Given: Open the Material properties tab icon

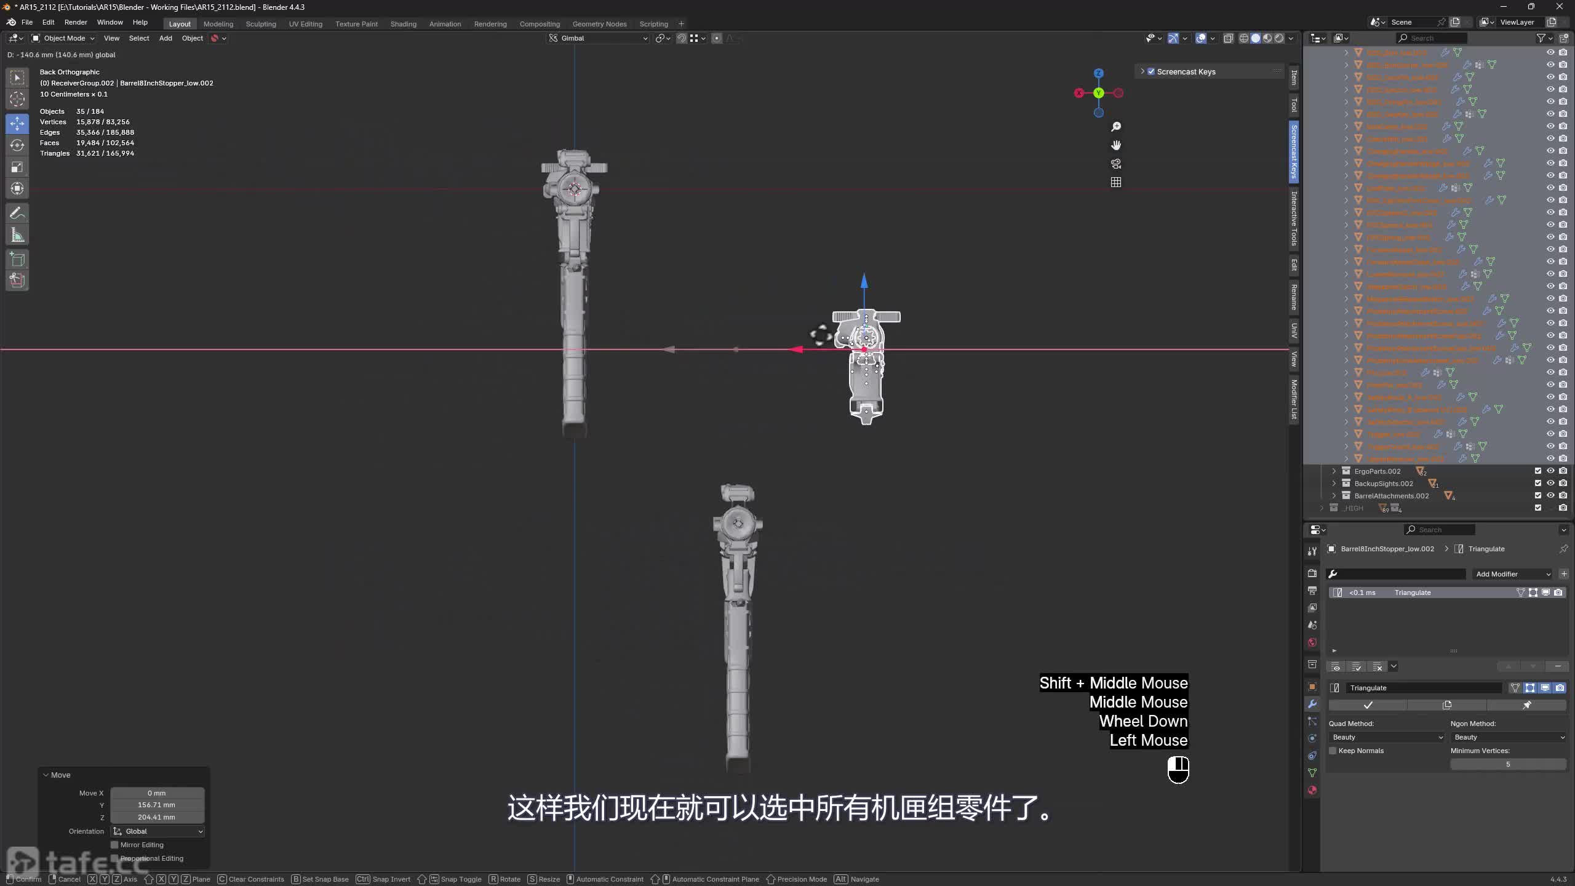Looking at the screenshot, I should click(x=1312, y=790).
